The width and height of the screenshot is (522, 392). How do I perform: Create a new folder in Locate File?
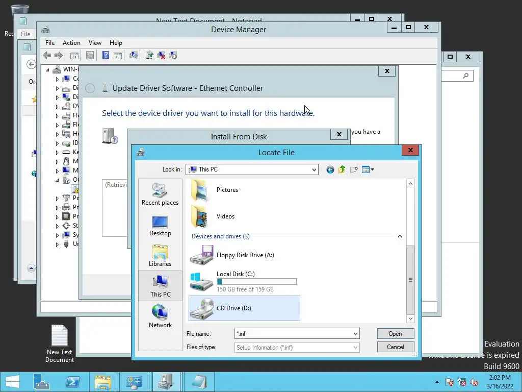point(354,169)
